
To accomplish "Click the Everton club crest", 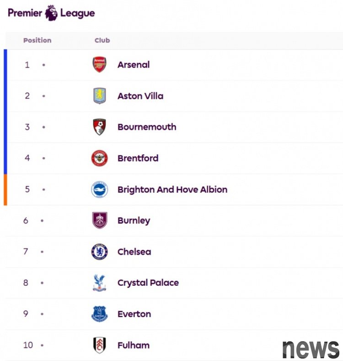I will point(99,314).
